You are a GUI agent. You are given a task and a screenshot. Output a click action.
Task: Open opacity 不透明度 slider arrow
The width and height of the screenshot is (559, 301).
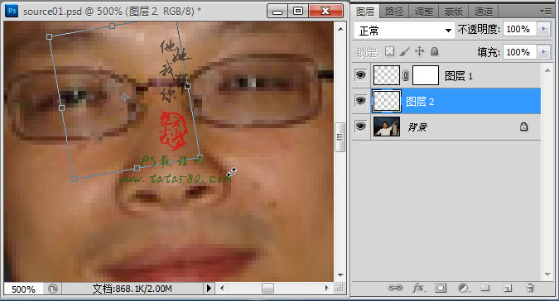(x=543, y=29)
